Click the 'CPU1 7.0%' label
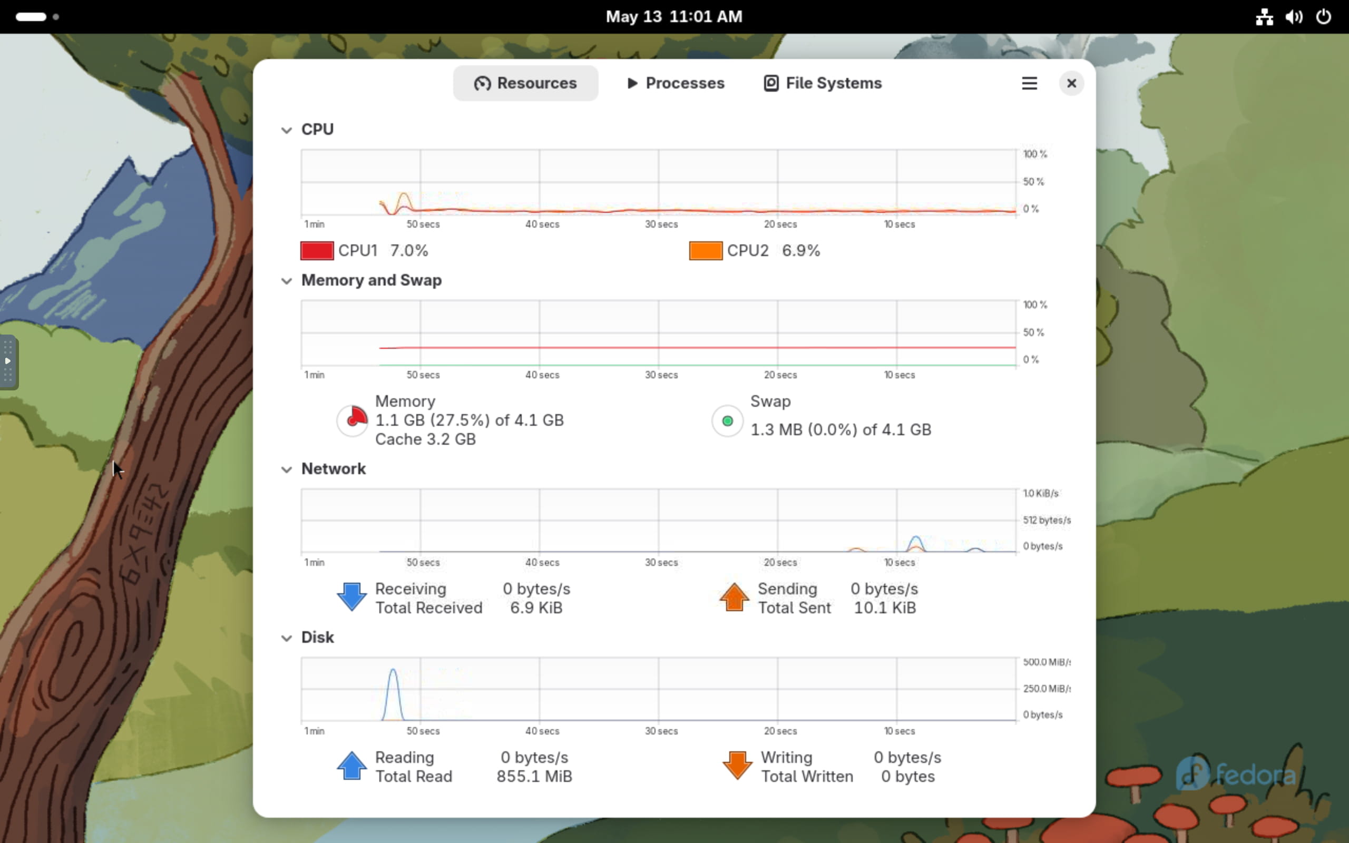Image resolution: width=1349 pixels, height=843 pixels. (383, 250)
